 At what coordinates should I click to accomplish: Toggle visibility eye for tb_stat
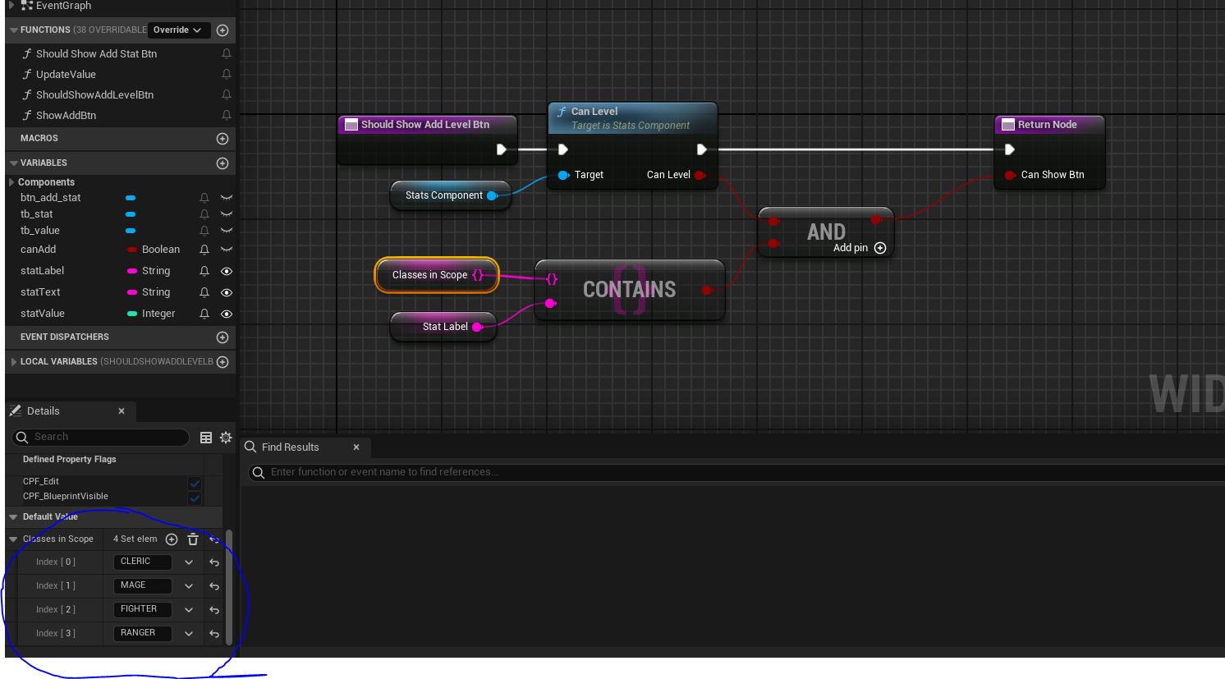[227, 214]
